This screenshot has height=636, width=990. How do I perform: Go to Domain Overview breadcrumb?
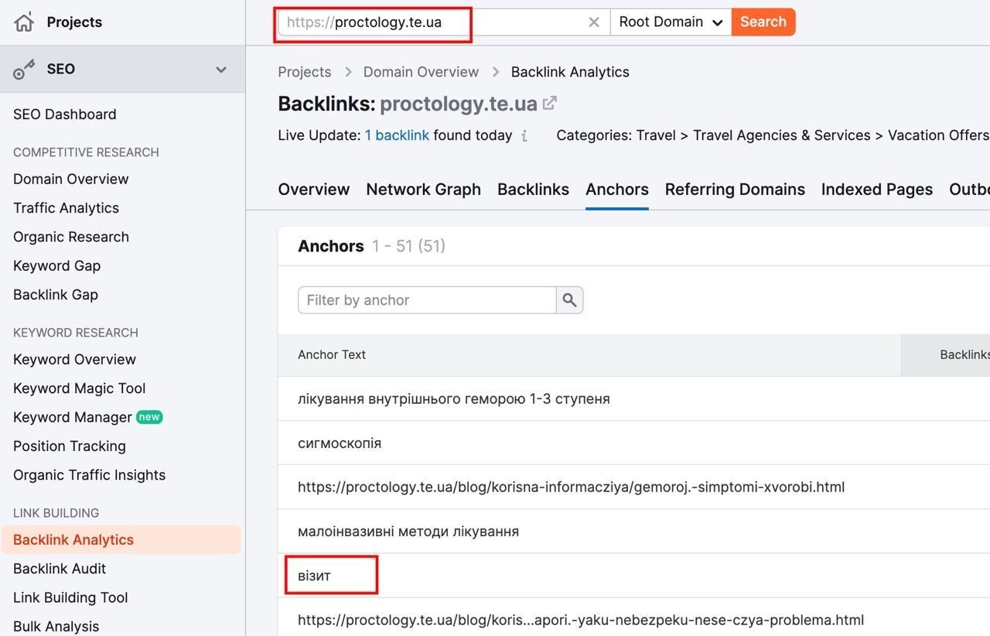tap(421, 72)
